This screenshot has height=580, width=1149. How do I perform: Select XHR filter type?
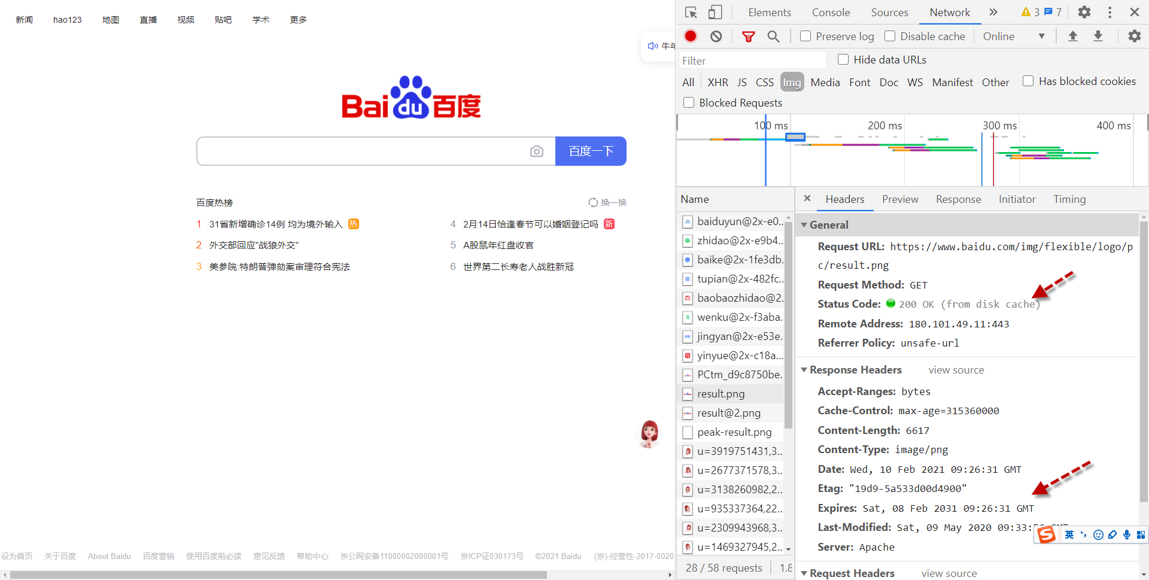tap(718, 83)
